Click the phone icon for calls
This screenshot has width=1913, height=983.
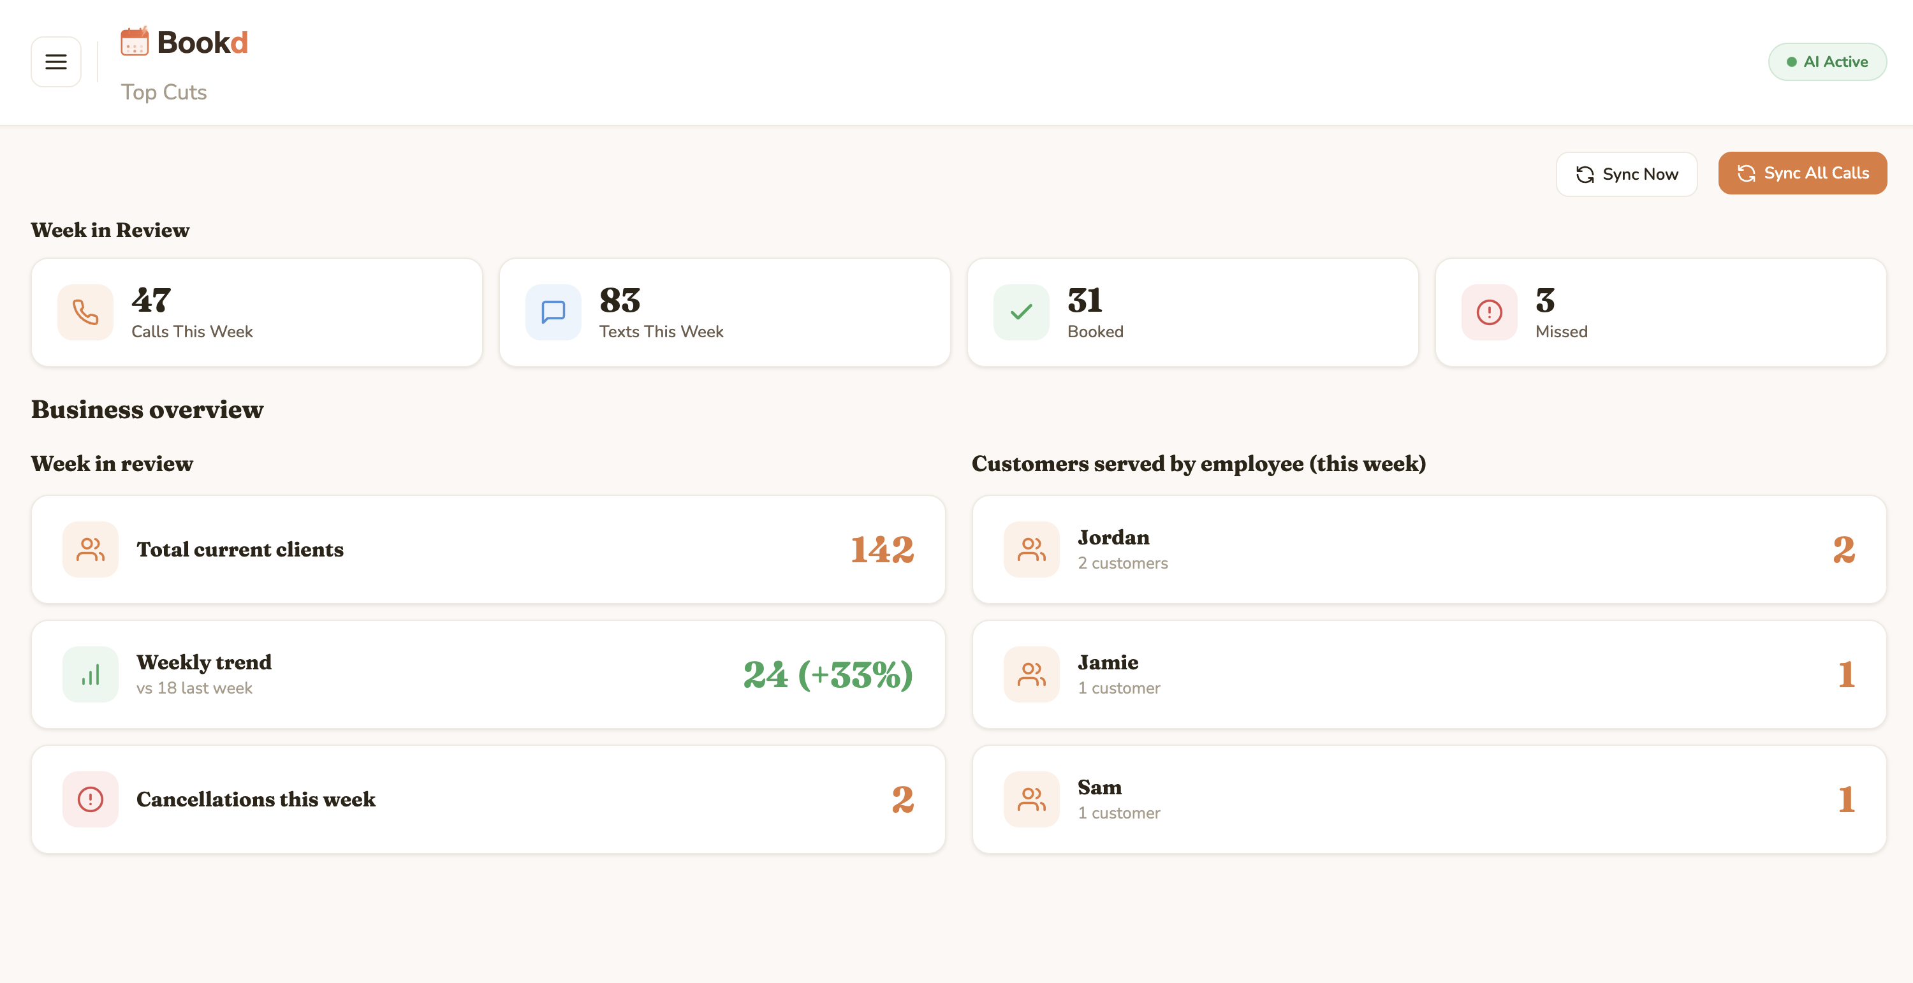pos(85,312)
